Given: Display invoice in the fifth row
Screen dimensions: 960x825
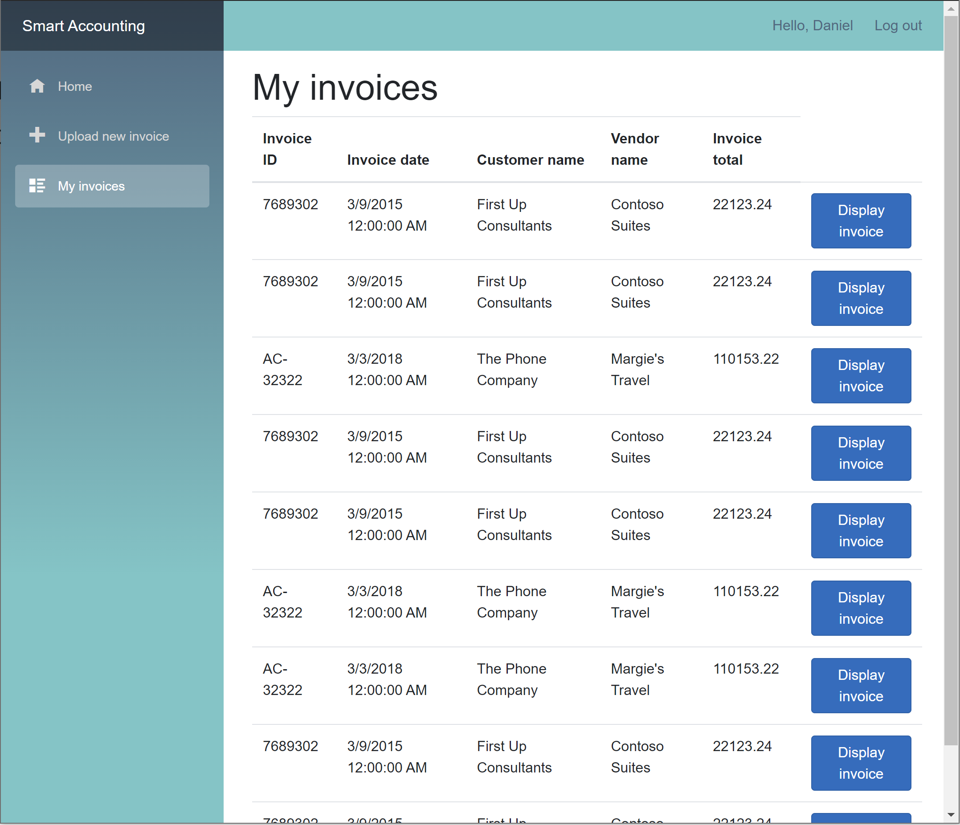Looking at the screenshot, I should (860, 531).
